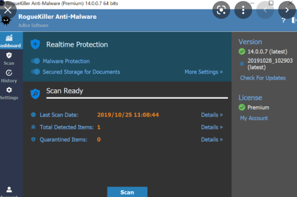Open More Settings link
This screenshot has width=297, height=197.
point(204,72)
